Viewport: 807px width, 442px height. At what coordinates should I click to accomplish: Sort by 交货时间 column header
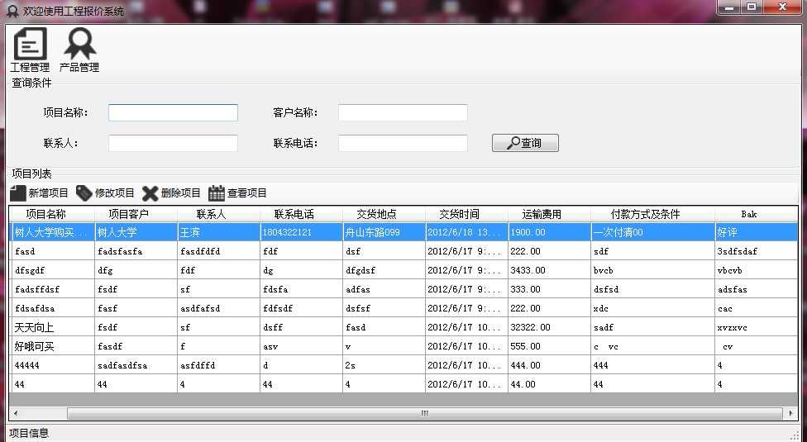tap(467, 214)
